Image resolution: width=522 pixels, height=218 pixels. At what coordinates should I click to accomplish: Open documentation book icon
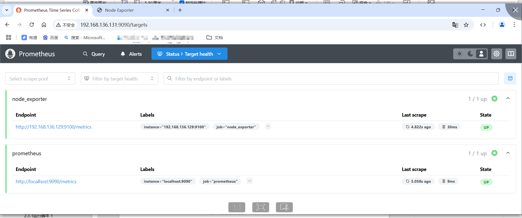[511, 54]
